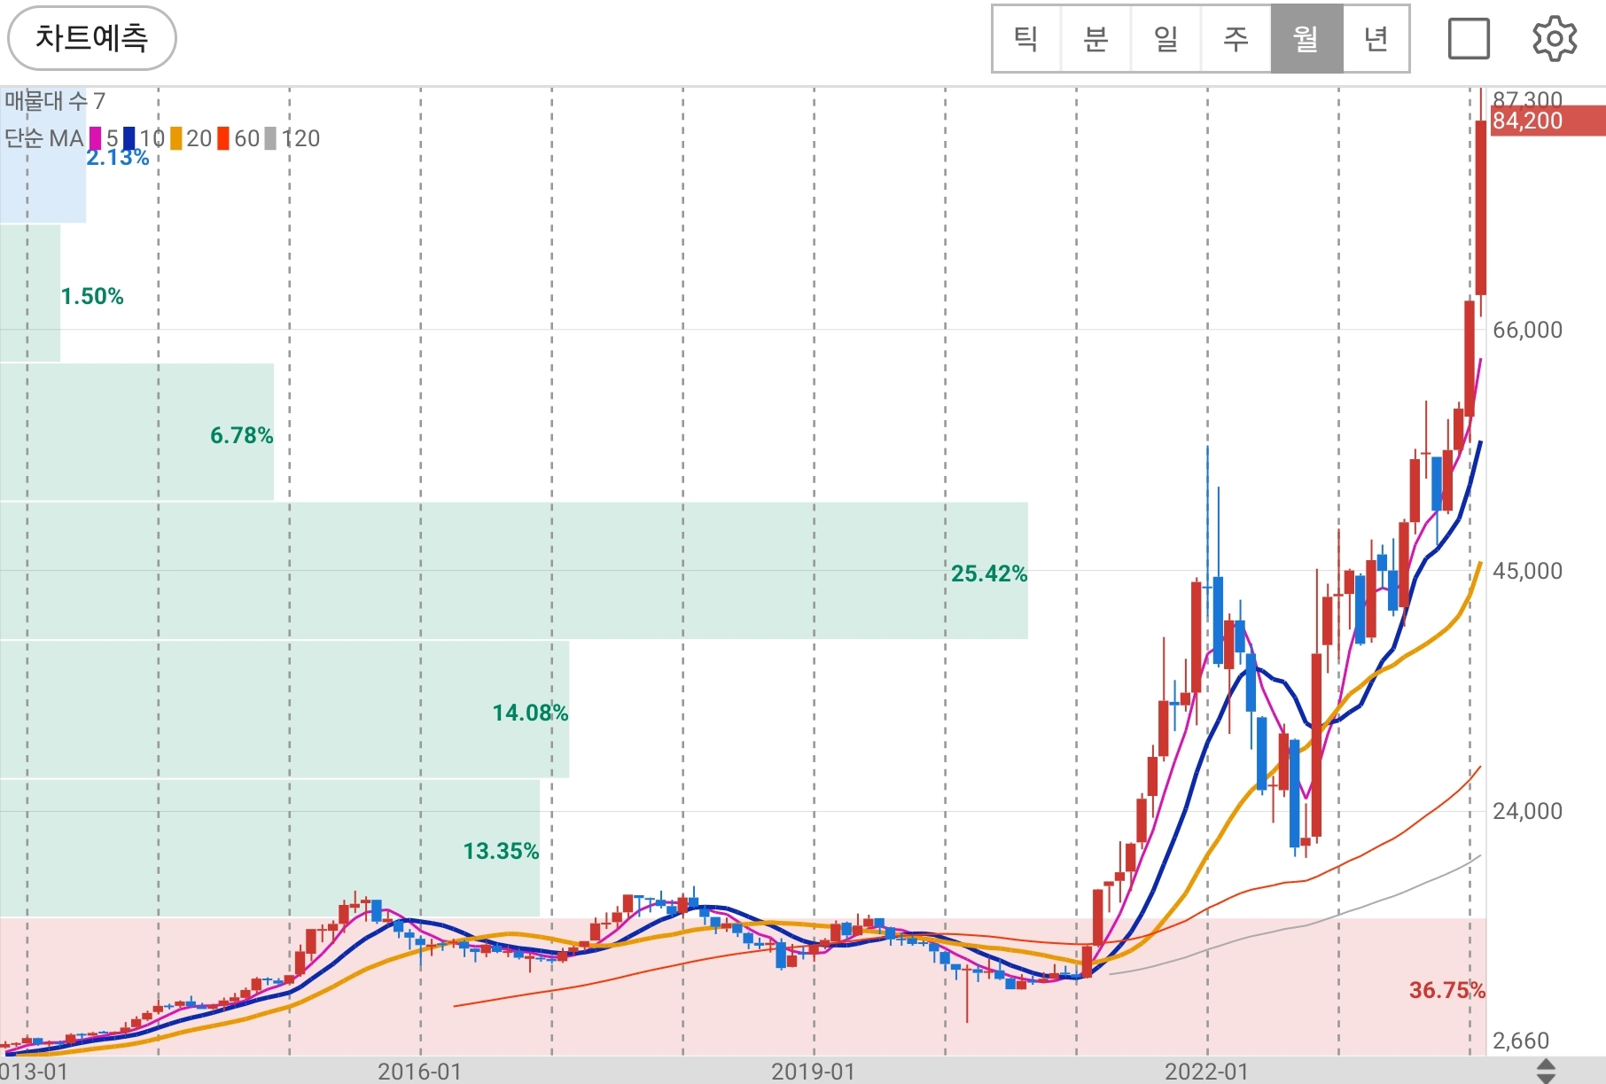Select the 13.35% volume profile bar label
1606x1084 pixels.
pyautogui.click(x=501, y=851)
